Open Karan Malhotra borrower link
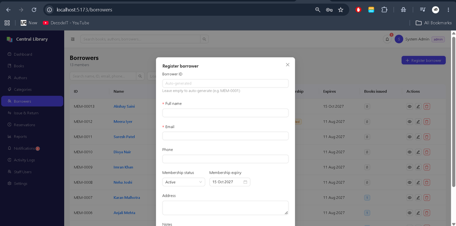This screenshot has height=226, width=456. (127, 198)
